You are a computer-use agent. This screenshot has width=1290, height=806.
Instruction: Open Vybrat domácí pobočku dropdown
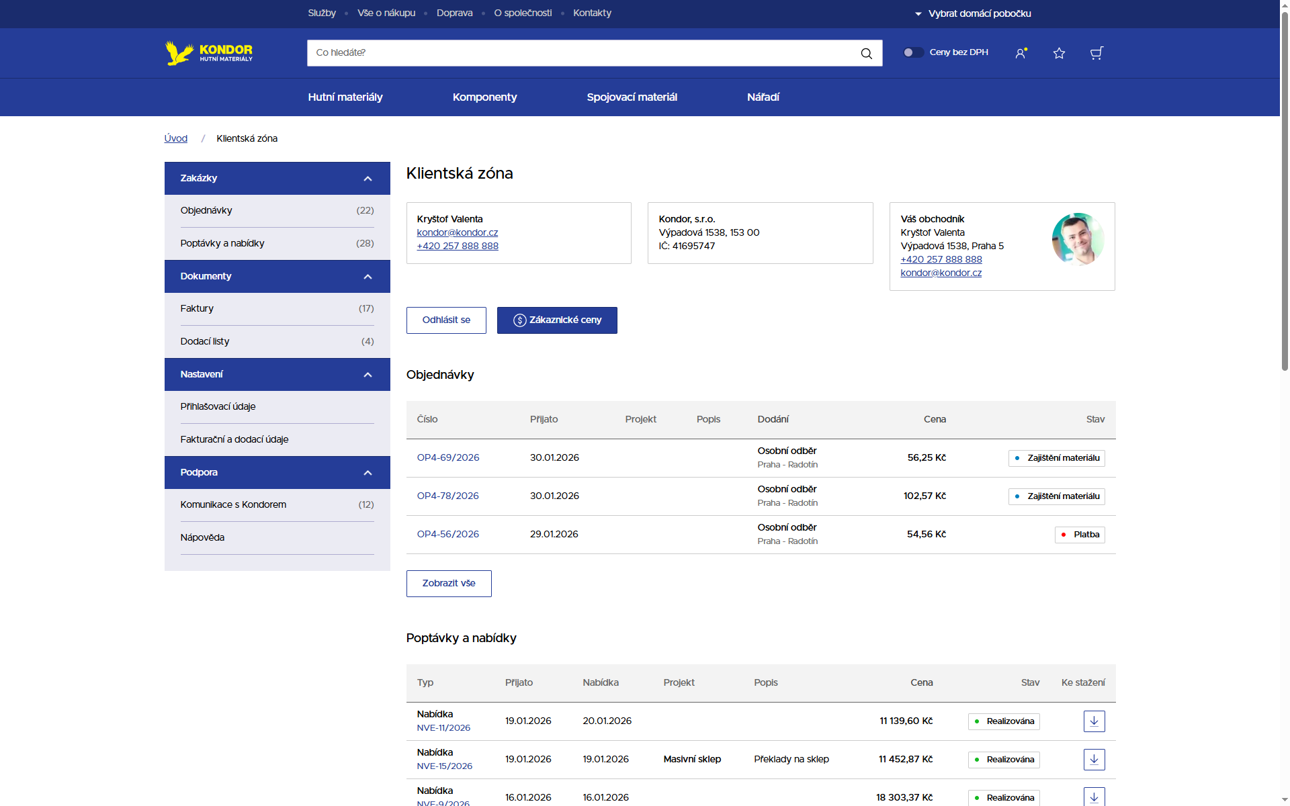pos(973,13)
